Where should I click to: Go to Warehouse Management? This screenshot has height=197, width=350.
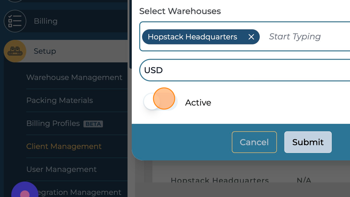[74, 78]
